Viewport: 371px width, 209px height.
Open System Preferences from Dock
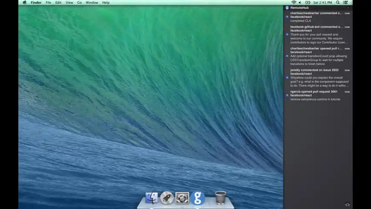click(182, 198)
